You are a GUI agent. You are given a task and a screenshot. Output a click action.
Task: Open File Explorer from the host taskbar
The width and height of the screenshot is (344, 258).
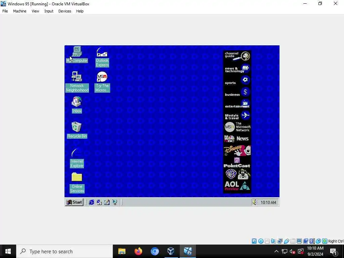tap(122, 251)
